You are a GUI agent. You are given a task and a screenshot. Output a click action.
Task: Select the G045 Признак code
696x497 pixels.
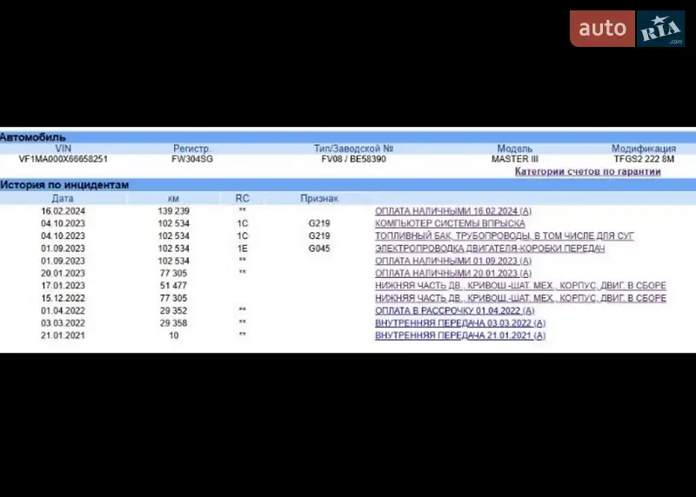[319, 248]
